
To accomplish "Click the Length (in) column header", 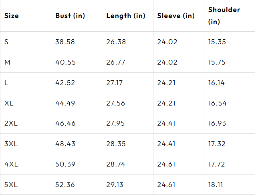I will pyautogui.click(x=125, y=16).
